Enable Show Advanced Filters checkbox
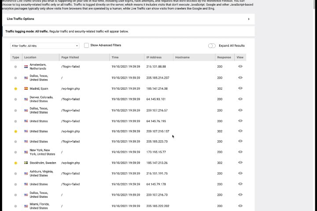The image size is (317, 211). click(x=86, y=45)
